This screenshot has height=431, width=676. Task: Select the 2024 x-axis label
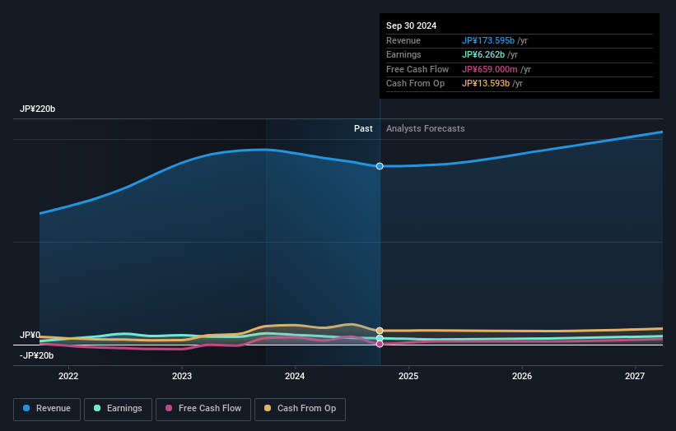click(295, 377)
